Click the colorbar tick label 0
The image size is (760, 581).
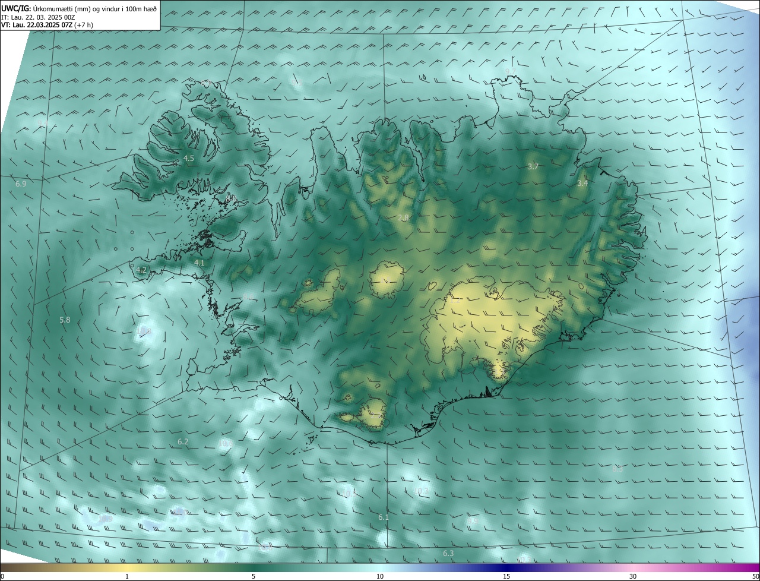(2, 576)
